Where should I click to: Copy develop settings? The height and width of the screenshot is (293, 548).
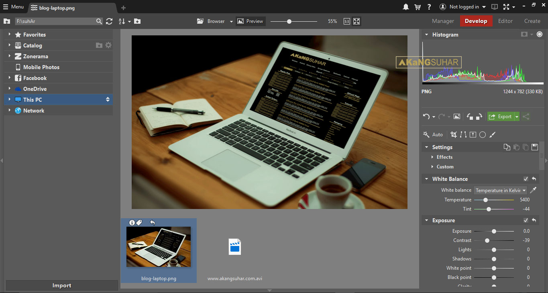(507, 147)
